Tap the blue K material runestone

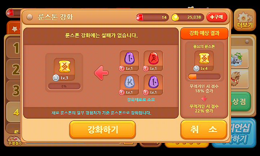(x=129, y=85)
